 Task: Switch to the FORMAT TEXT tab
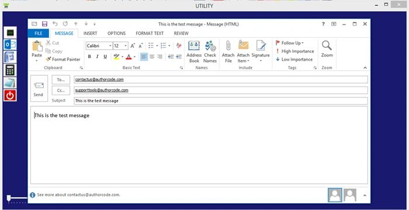[x=150, y=33]
